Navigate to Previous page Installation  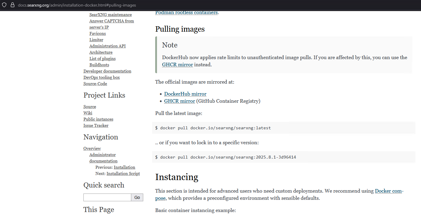pyautogui.click(x=124, y=167)
